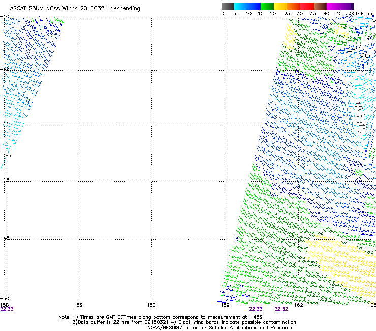This screenshot has width=376, height=331.
Task: Click the -40 latitude axis label
Action: click(x=5, y=17)
